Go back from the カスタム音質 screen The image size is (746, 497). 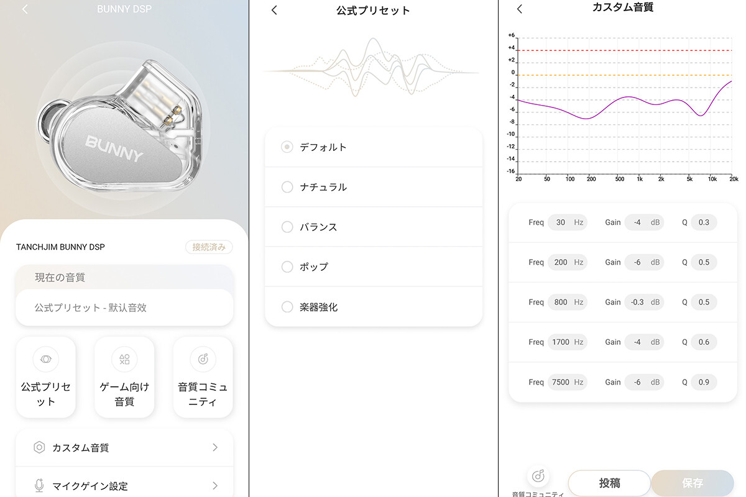point(520,9)
